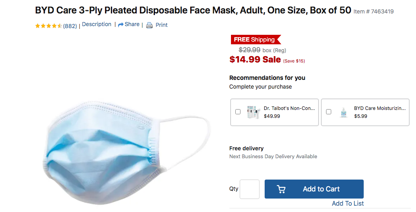Open the Description link
The image size is (416, 212).
click(x=97, y=25)
